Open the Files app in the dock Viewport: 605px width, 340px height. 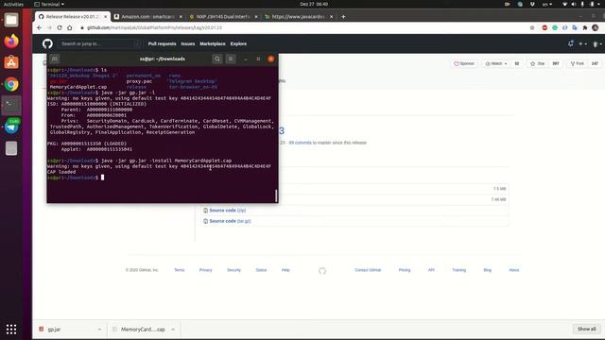[x=11, y=20]
